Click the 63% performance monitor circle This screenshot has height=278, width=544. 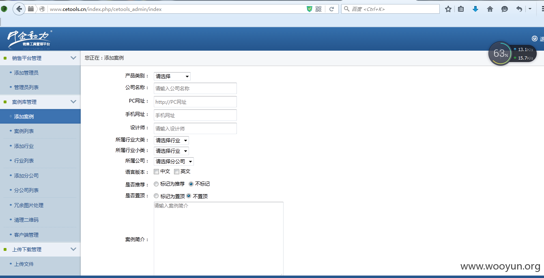click(500, 53)
